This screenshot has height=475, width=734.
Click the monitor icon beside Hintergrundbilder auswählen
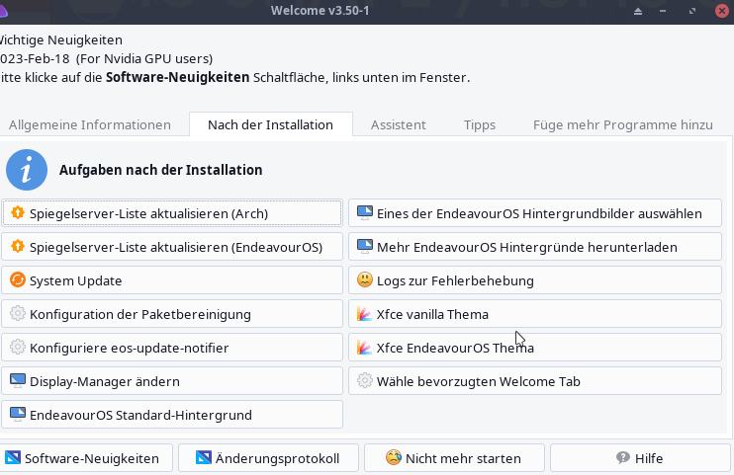(365, 212)
